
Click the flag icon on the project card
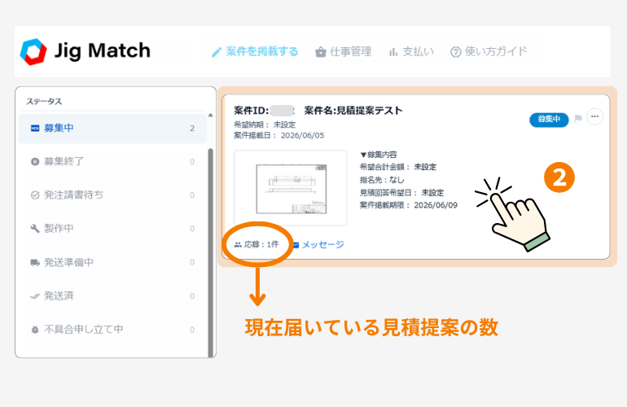click(578, 119)
